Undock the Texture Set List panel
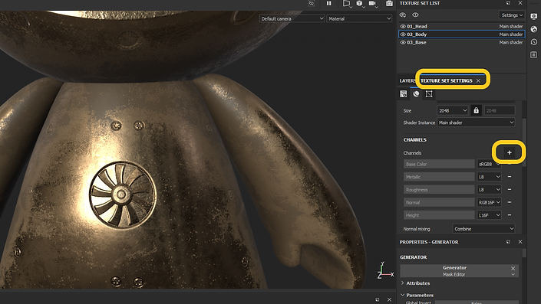Viewport: 541px width, 304px height. point(508,3)
